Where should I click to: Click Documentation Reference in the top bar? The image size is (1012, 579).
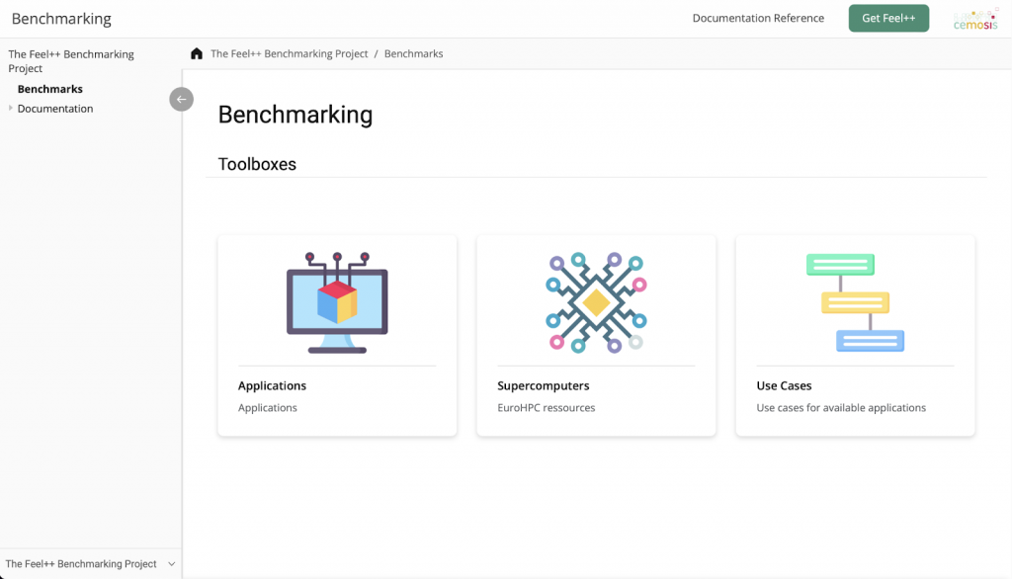coord(758,18)
